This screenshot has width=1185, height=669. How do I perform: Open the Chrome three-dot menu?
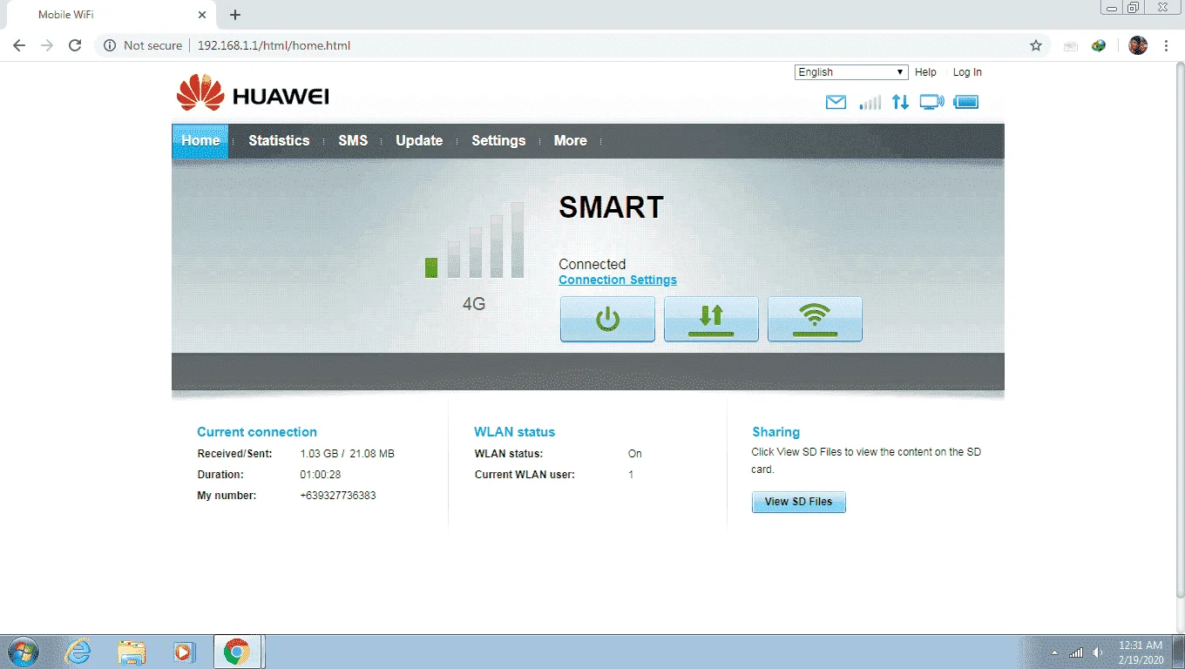tap(1166, 45)
